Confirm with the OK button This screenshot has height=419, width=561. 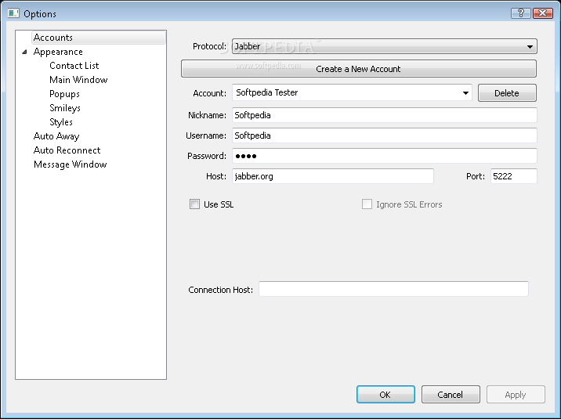(x=385, y=395)
